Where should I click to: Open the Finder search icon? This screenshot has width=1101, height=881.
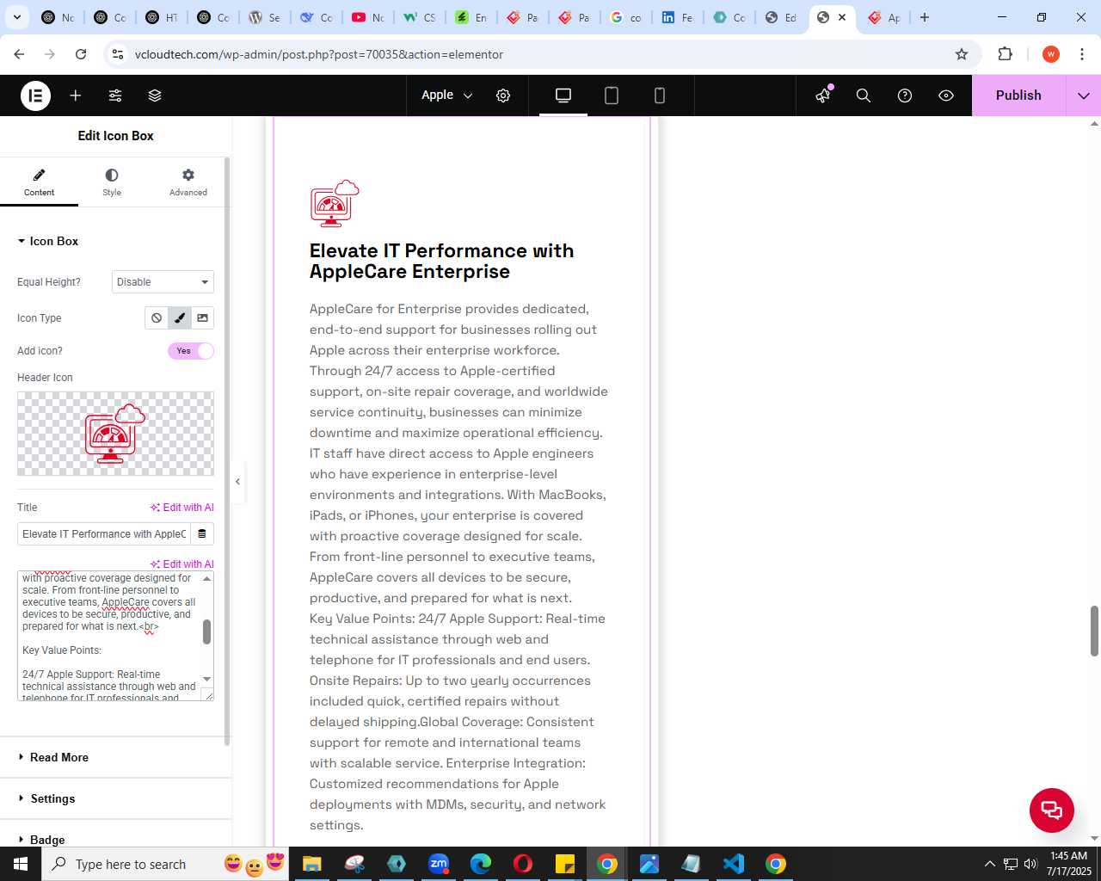[864, 95]
